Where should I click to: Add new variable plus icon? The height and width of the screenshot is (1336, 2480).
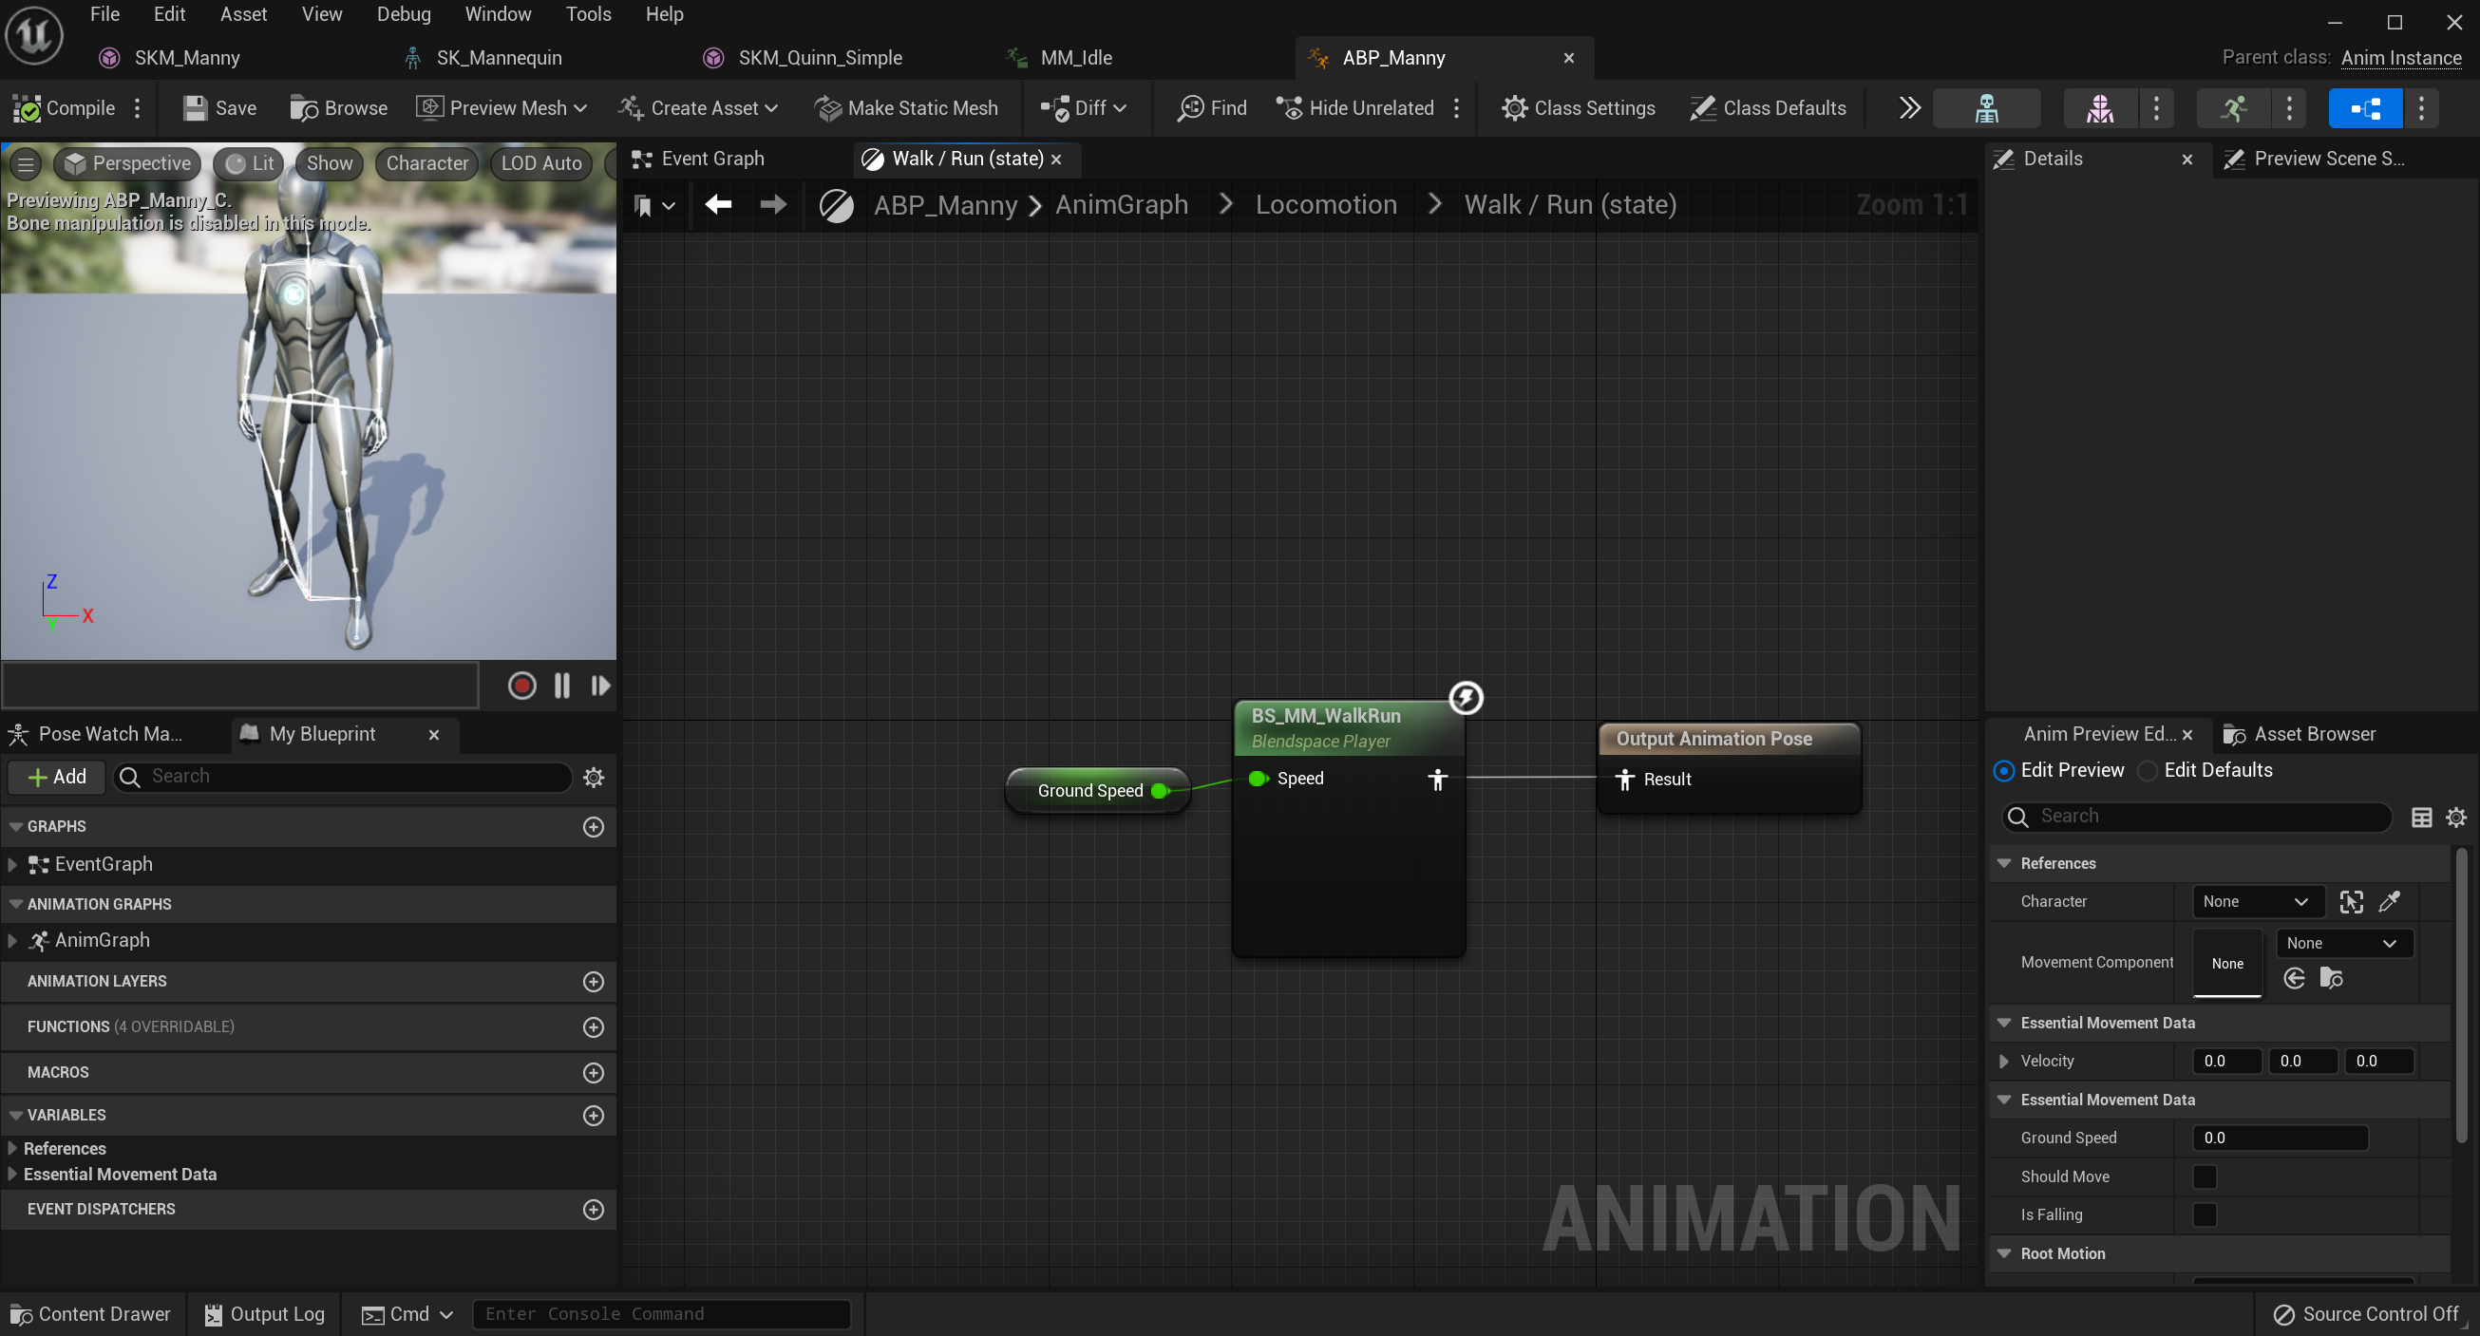pyautogui.click(x=594, y=1115)
